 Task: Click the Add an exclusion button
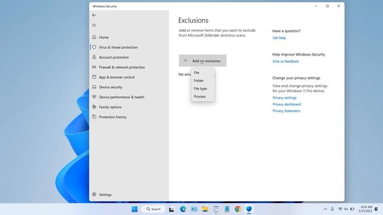[202, 60]
